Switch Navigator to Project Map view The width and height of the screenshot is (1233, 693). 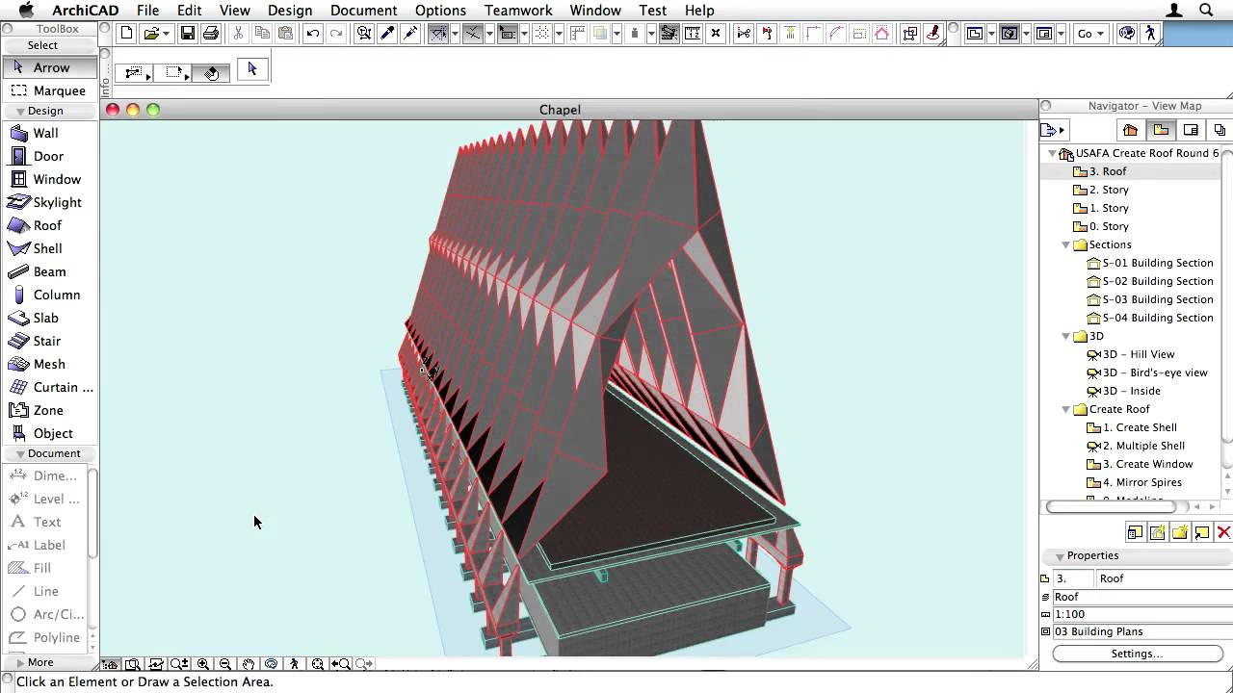1131,130
